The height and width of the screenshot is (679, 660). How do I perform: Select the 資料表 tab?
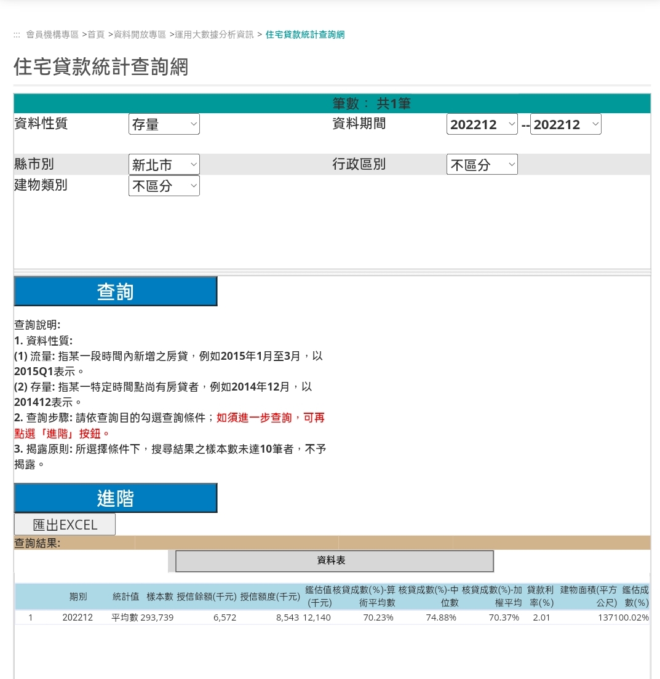[x=335, y=561]
